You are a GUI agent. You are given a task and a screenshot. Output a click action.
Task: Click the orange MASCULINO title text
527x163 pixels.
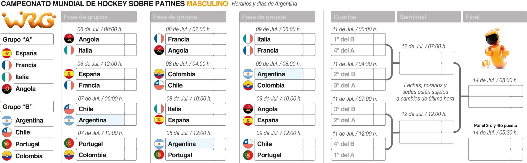pos(207,4)
